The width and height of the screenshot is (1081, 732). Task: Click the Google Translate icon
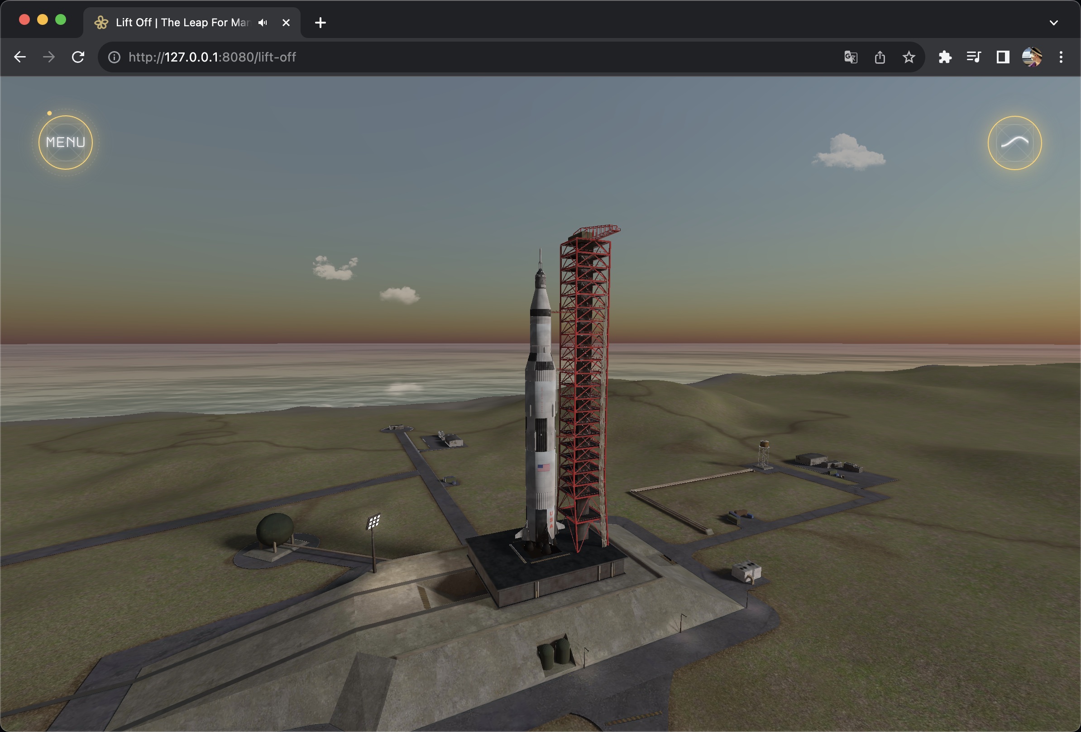tap(850, 57)
